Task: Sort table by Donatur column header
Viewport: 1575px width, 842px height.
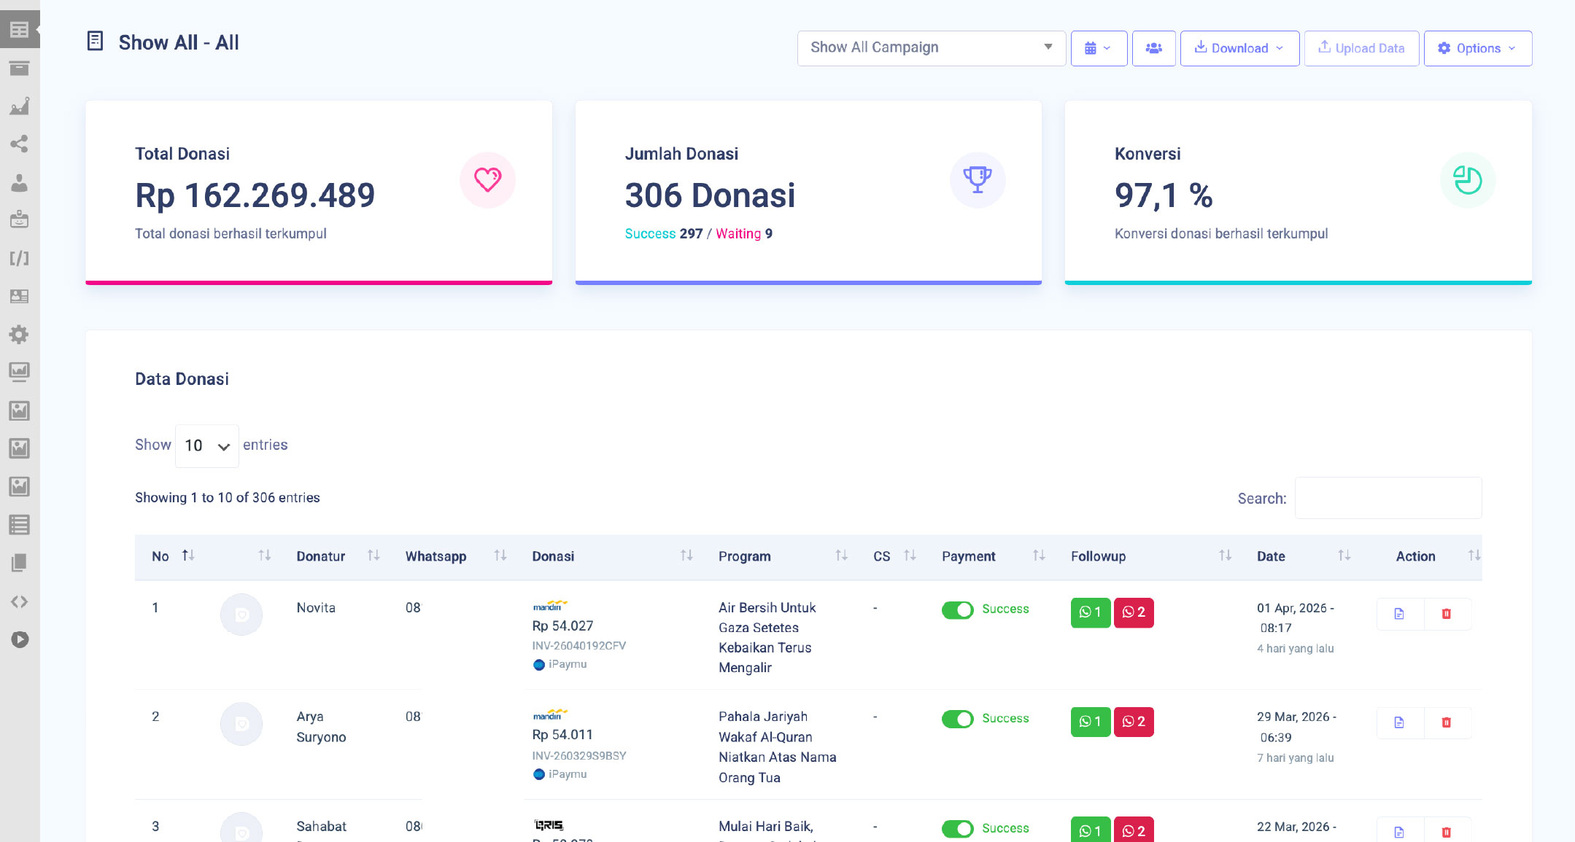Action: 321,556
